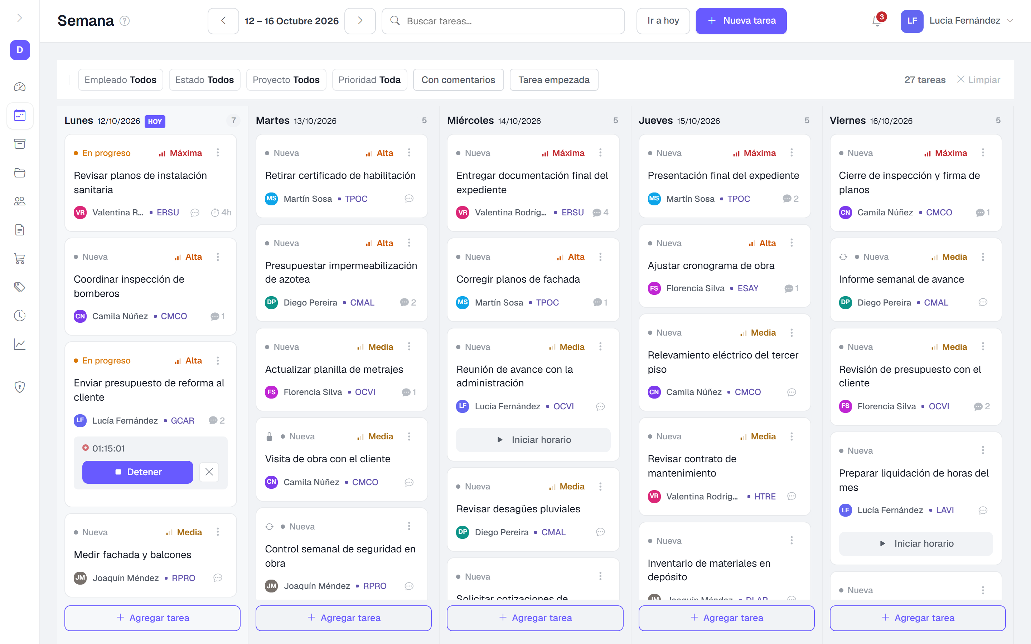Open the reports chart sidebar icon
Screen dimensions: 1031x644
20,344
